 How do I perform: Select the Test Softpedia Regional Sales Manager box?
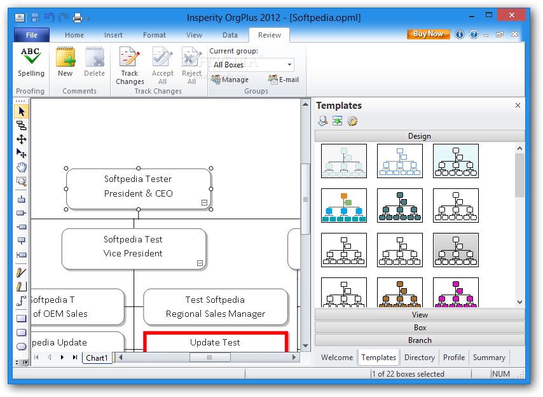(x=216, y=307)
